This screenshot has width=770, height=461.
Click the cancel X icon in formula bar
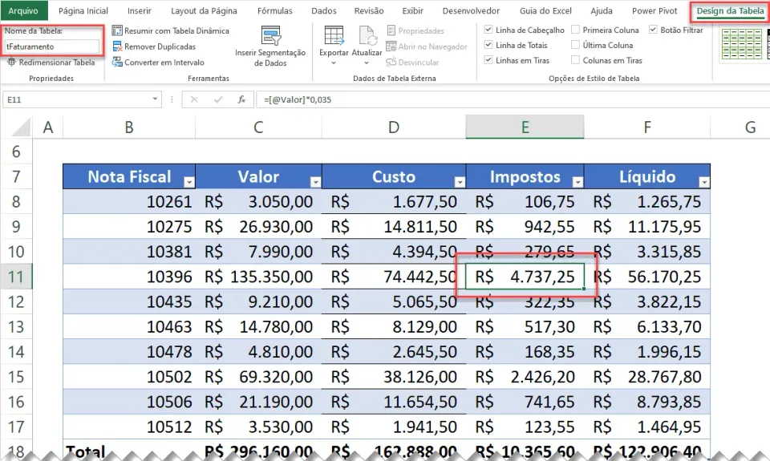click(x=194, y=99)
